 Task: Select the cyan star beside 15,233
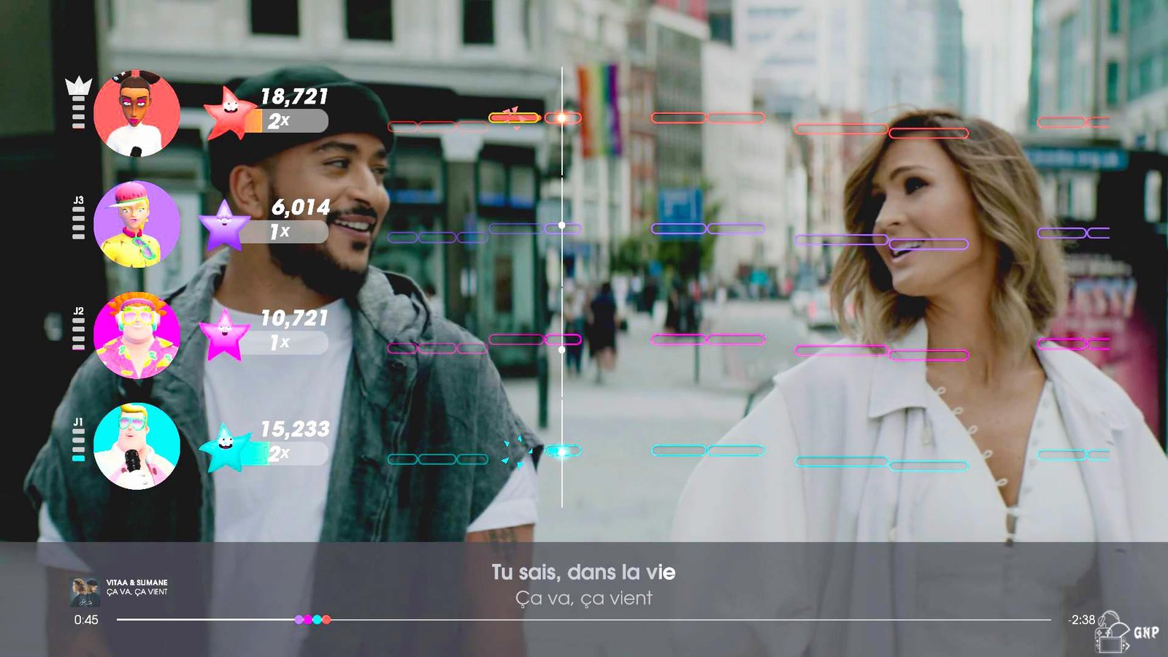pyautogui.click(x=226, y=447)
